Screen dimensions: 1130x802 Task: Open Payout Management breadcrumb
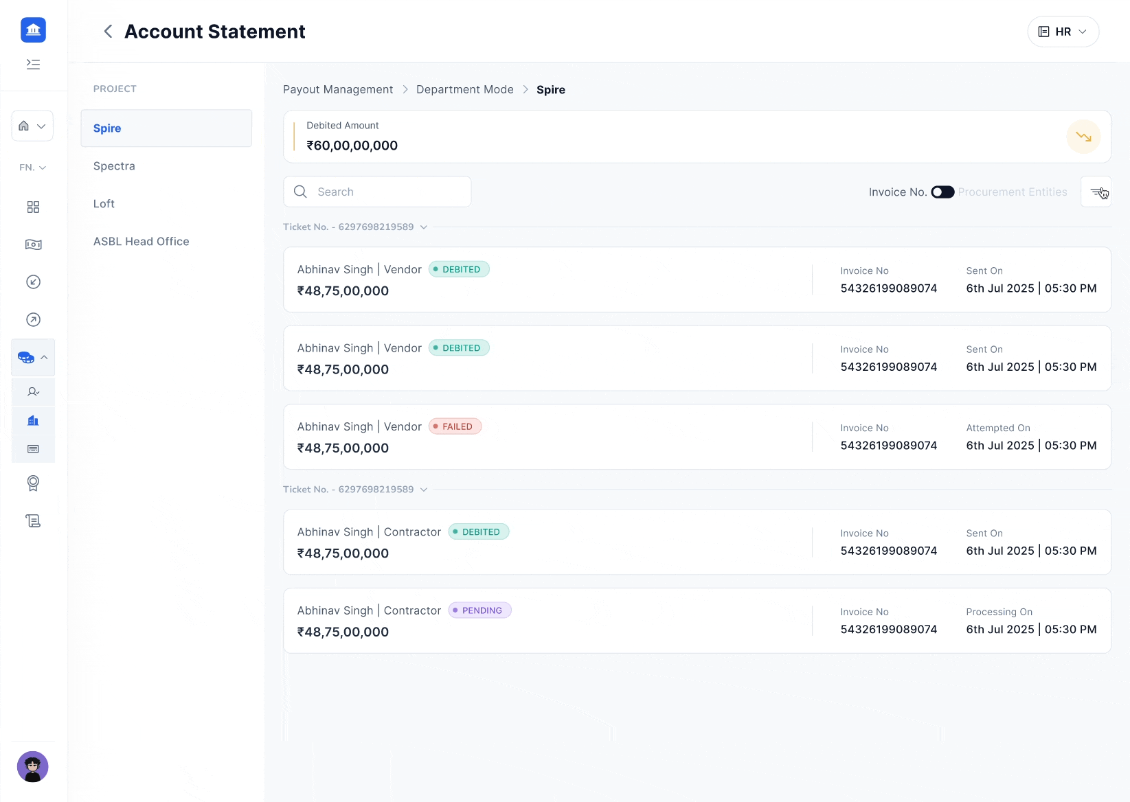pyautogui.click(x=338, y=89)
